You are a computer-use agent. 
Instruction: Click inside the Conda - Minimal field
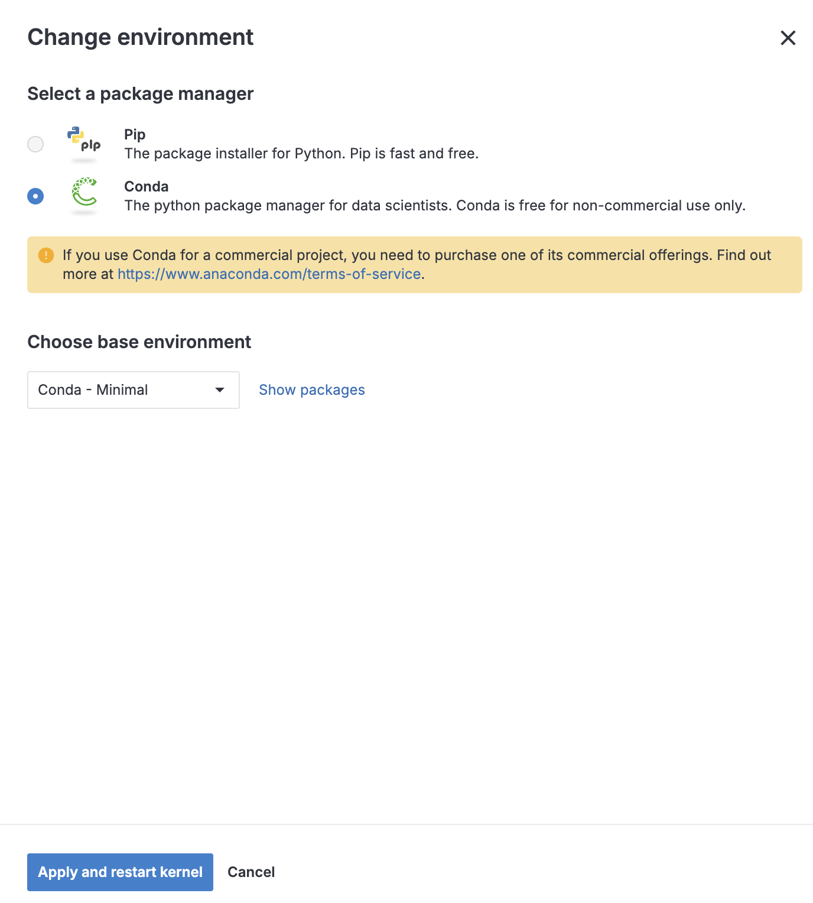(x=106, y=389)
